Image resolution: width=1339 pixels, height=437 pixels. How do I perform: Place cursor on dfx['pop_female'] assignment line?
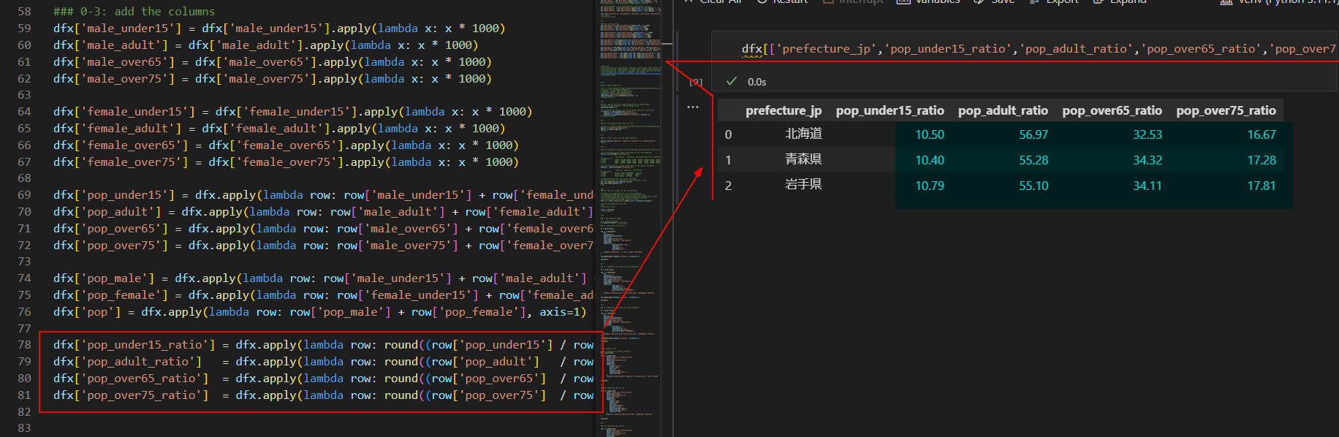click(x=323, y=295)
